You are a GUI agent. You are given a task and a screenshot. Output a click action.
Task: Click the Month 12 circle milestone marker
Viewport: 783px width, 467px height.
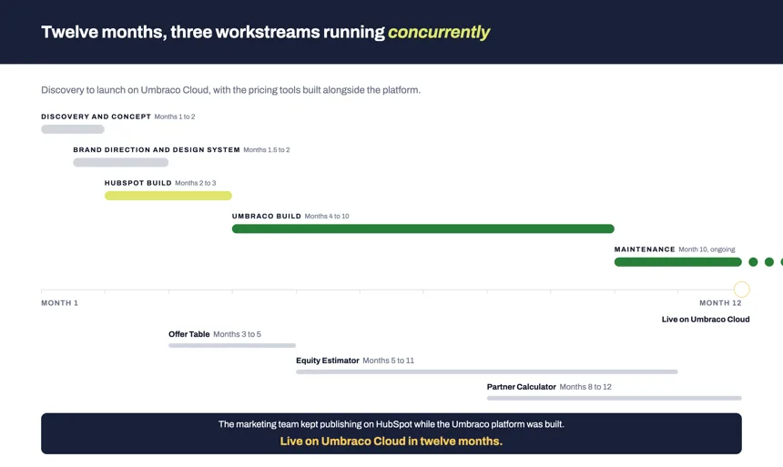click(741, 289)
